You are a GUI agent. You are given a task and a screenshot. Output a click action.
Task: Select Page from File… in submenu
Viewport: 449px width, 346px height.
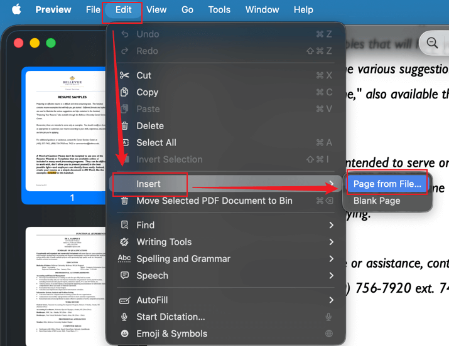click(x=387, y=184)
